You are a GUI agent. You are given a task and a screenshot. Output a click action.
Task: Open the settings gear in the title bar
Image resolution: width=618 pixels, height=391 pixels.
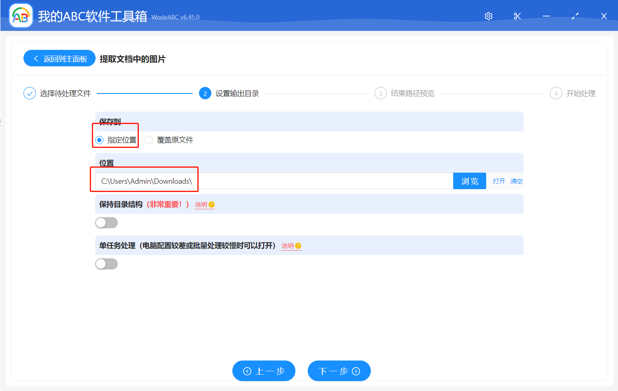pos(488,16)
